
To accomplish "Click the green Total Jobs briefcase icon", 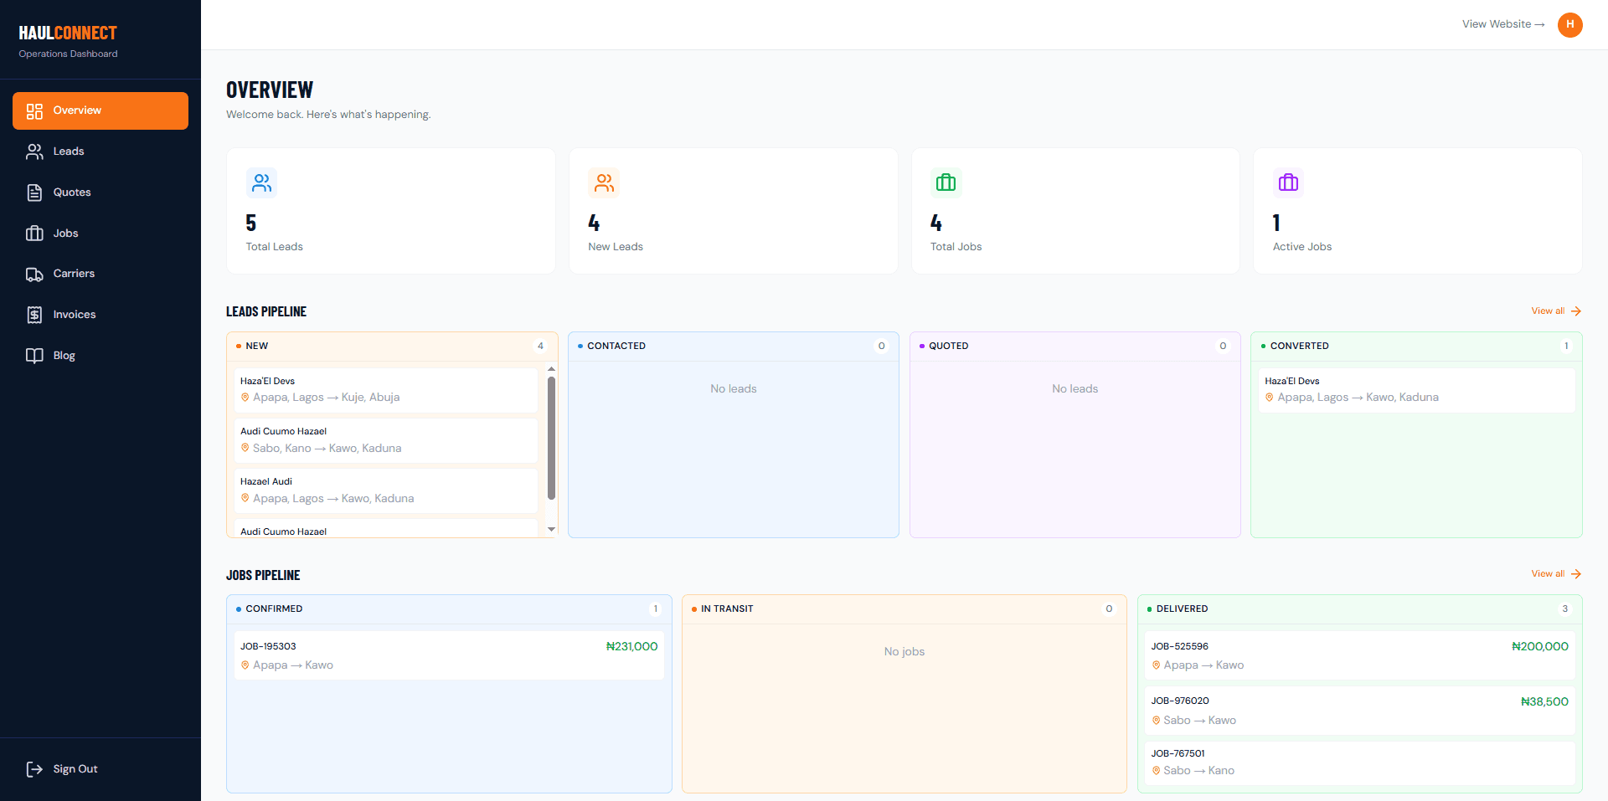I will coord(946,182).
